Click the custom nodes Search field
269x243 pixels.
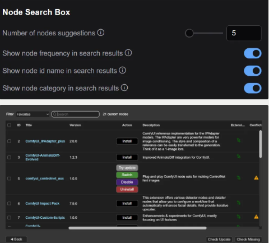click(x=76, y=114)
